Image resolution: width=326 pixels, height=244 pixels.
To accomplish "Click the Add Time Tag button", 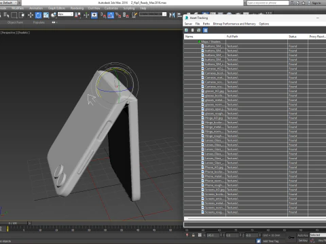I will point(270,241).
